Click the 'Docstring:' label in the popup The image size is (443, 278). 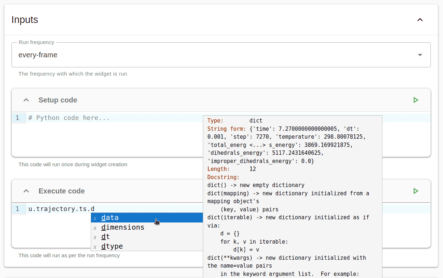tap(223, 177)
